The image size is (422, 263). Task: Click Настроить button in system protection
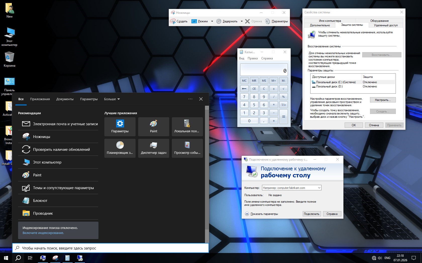pos(383,100)
